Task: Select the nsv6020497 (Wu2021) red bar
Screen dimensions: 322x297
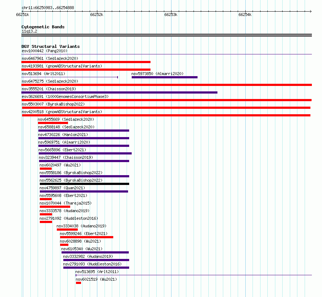Action: pos(46,169)
